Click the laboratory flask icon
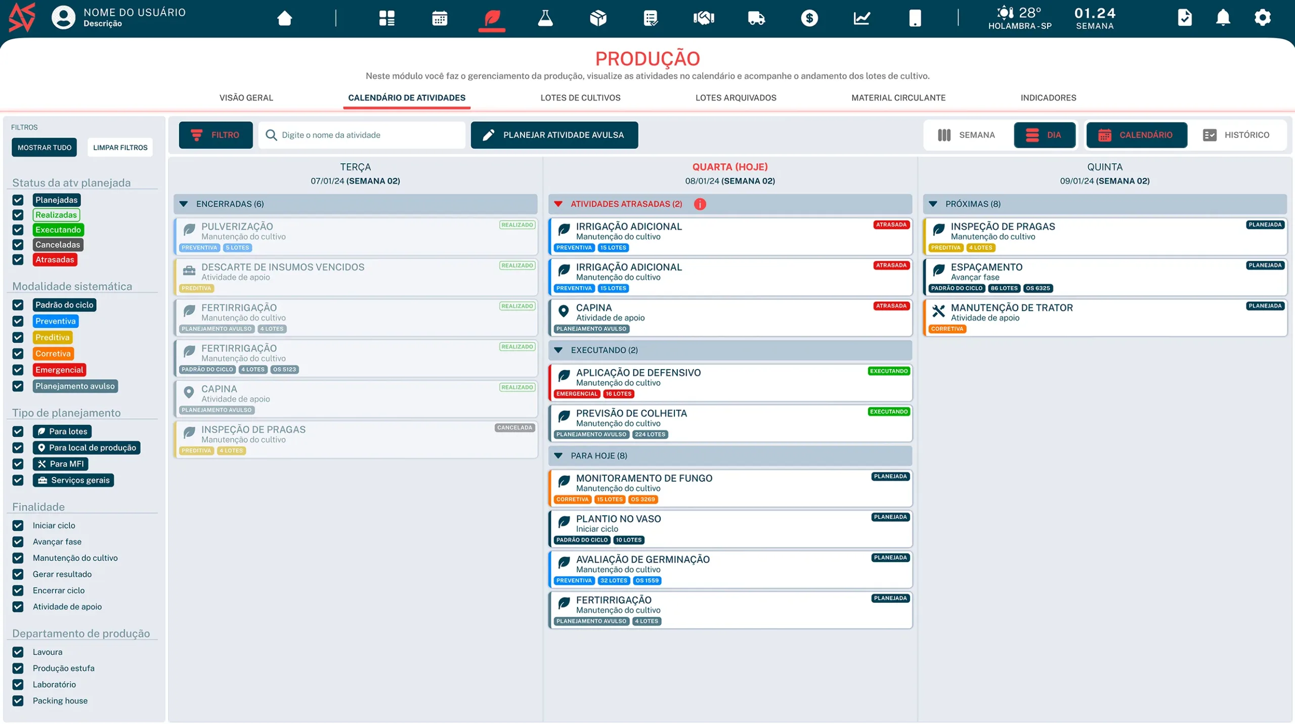 pos(545,18)
